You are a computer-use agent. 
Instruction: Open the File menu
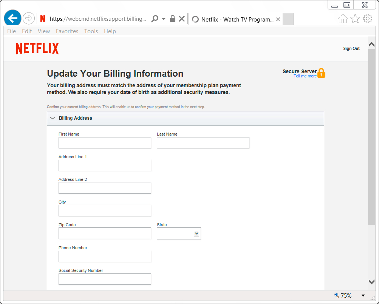tap(11, 31)
